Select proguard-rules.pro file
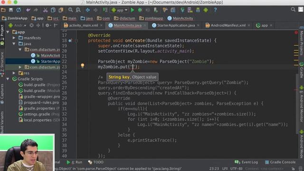Viewport: 304px width, 171px height. tap(39, 103)
